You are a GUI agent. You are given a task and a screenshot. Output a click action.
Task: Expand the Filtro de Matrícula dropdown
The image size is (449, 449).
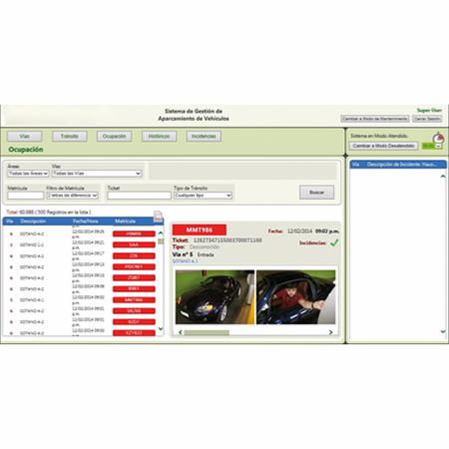(x=72, y=196)
